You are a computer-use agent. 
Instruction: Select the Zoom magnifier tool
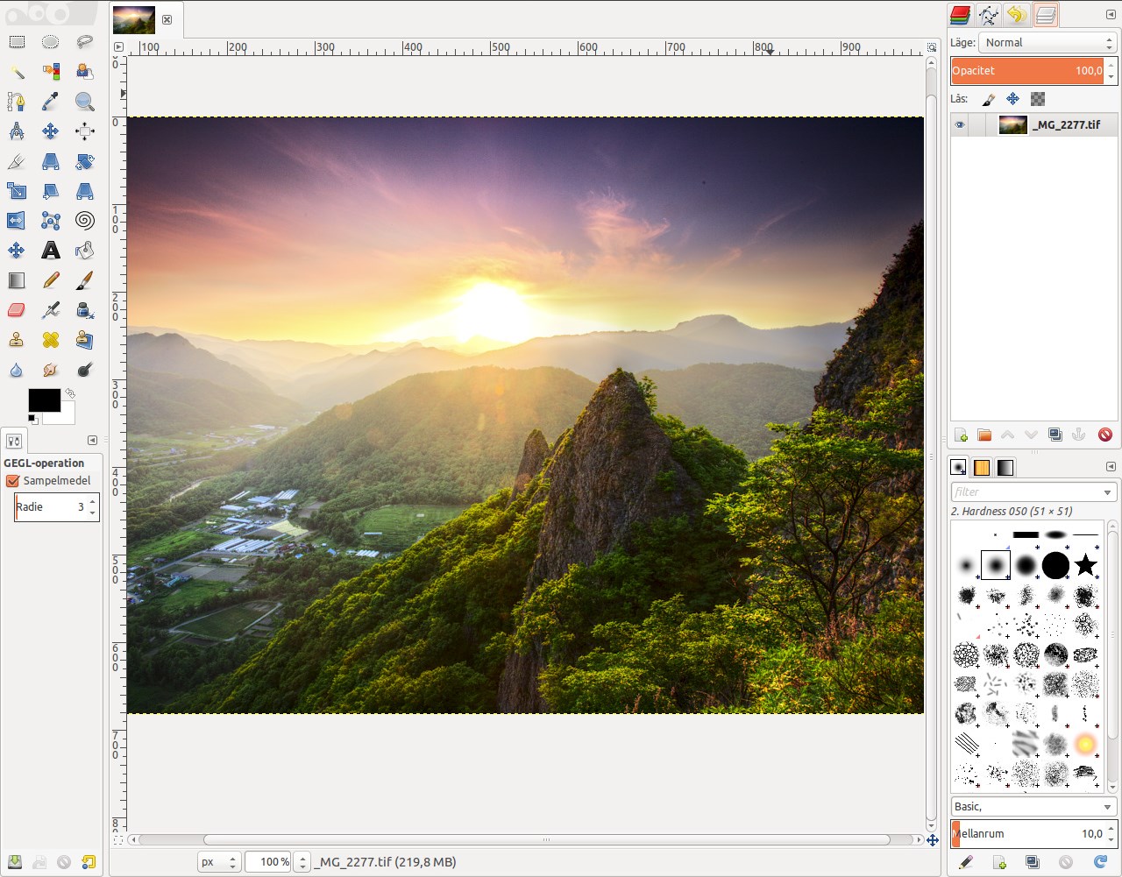click(x=85, y=102)
